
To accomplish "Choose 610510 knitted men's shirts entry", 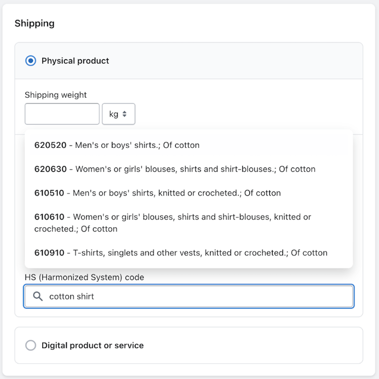I will coord(158,193).
